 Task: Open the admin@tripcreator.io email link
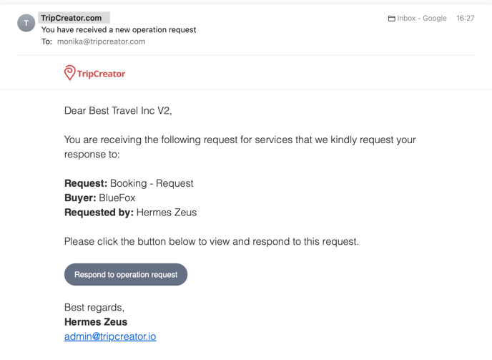110,336
